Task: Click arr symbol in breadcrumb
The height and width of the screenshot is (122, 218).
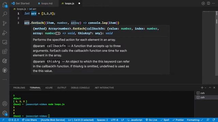Action: 33,9
